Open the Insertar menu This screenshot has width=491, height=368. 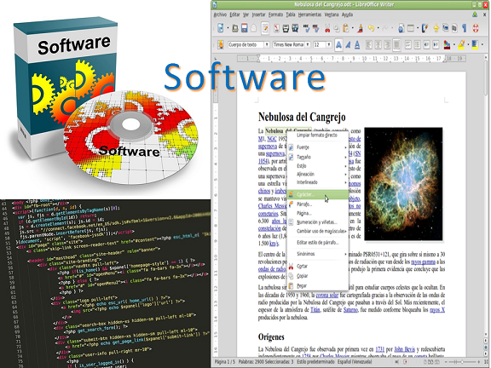point(258,14)
